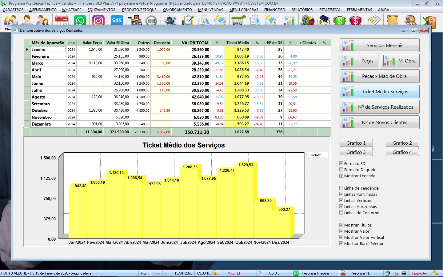Open the Instagram toolbar icon
This screenshot has height=277, width=443.
pos(98,21)
